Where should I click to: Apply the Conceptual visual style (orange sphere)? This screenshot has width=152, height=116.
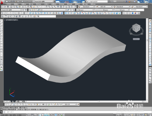135,13
